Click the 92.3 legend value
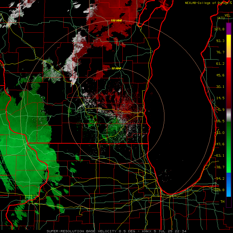Viewport: 233px width, 233px height. [x=220, y=41]
